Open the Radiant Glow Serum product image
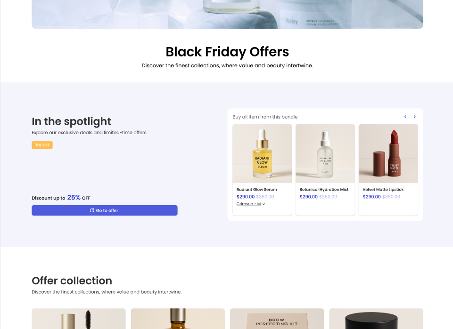The image size is (453, 329). [262, 153]
